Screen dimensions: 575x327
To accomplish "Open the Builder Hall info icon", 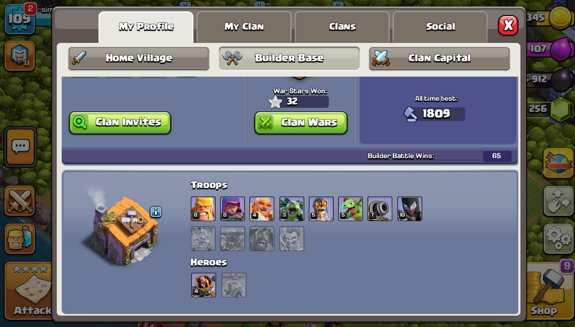I will (x=156, y=212).
